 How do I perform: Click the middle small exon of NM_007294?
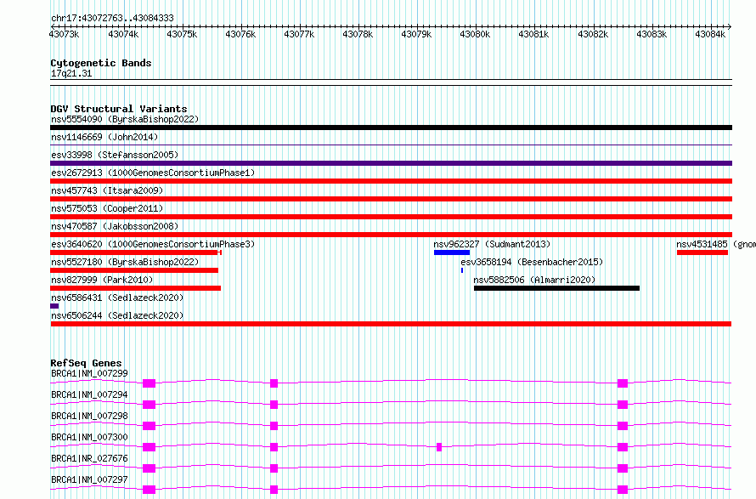coord(274,405)
